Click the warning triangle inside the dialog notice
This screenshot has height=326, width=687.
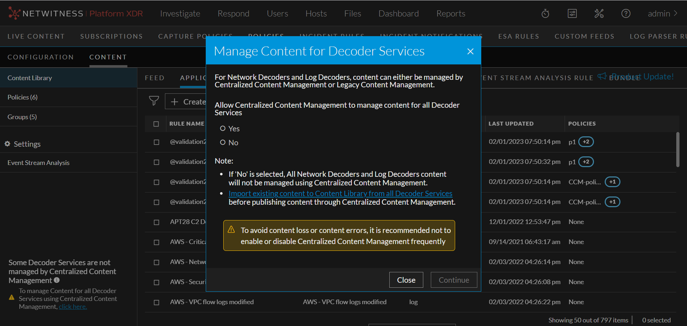click(231, 230)
